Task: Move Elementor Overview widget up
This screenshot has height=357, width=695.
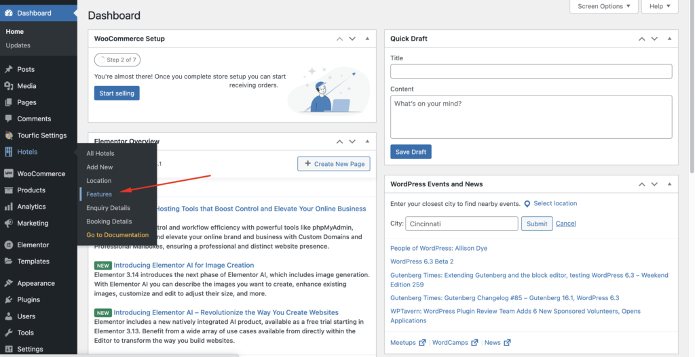Action: pos(339,142)
